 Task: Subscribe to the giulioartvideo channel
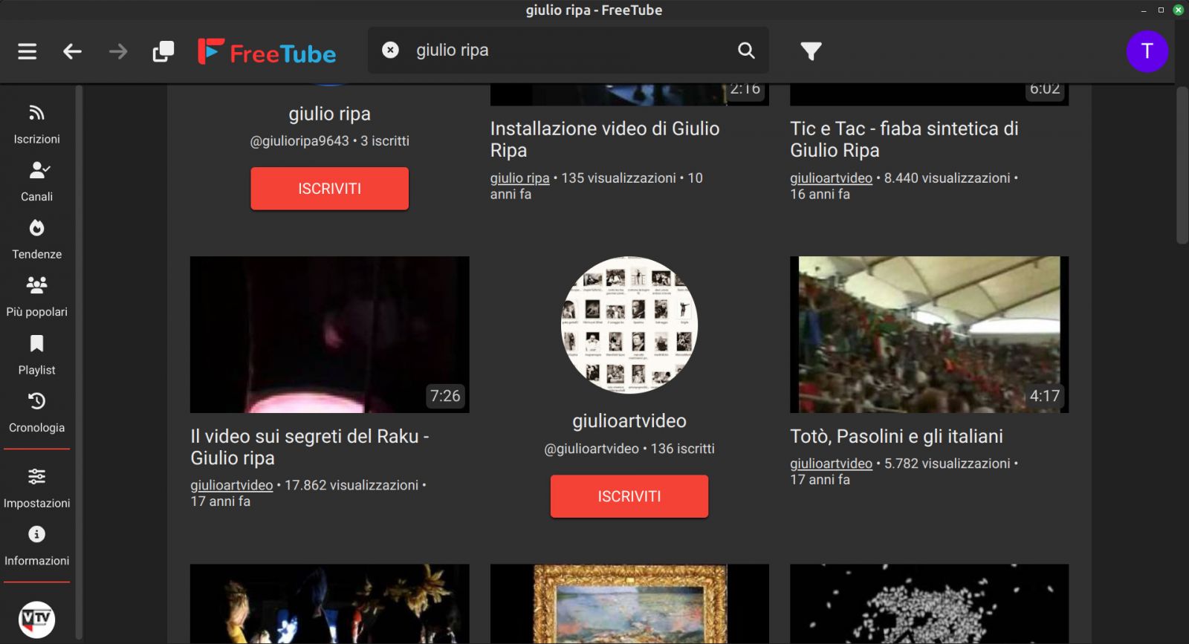[629, 496]
